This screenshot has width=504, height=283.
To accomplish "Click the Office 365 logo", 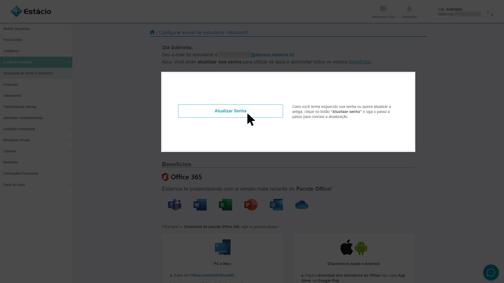I will (x=182, y=177).
